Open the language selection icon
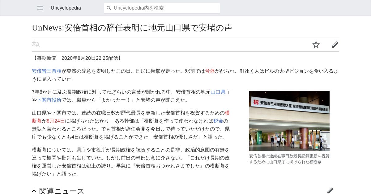This screenshot has width=371, height=194. point(36,44)
